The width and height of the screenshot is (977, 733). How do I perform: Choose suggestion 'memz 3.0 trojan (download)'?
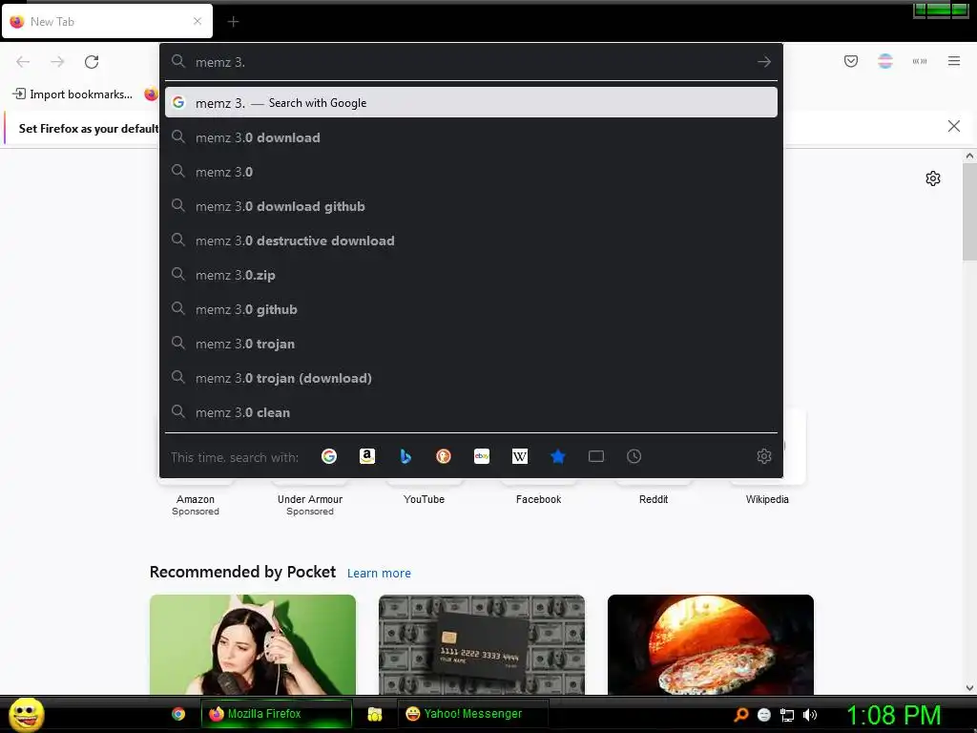(471, 378)
